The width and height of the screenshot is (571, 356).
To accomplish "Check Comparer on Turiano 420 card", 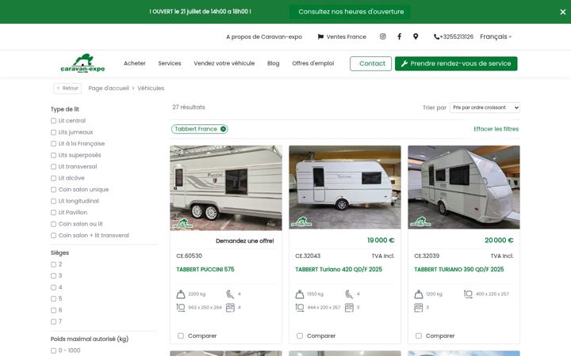I will coord(300,335).
